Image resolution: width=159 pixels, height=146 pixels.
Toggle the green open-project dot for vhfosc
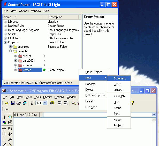tap(44, 70)
